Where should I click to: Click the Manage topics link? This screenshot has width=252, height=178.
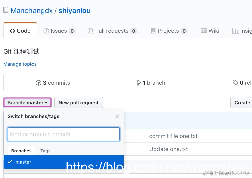point(20,64)
